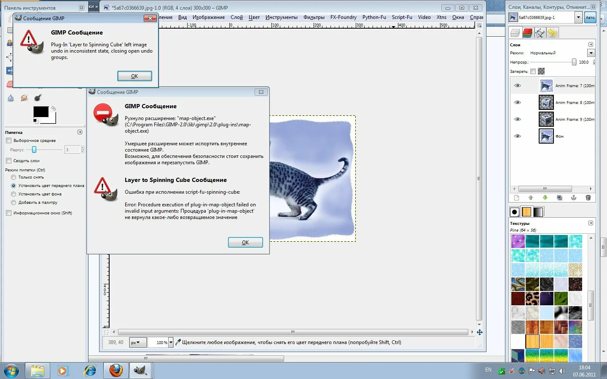607x379 pixels.
Task: Raise the selected layer with up arrow
Action: point(531,198)
